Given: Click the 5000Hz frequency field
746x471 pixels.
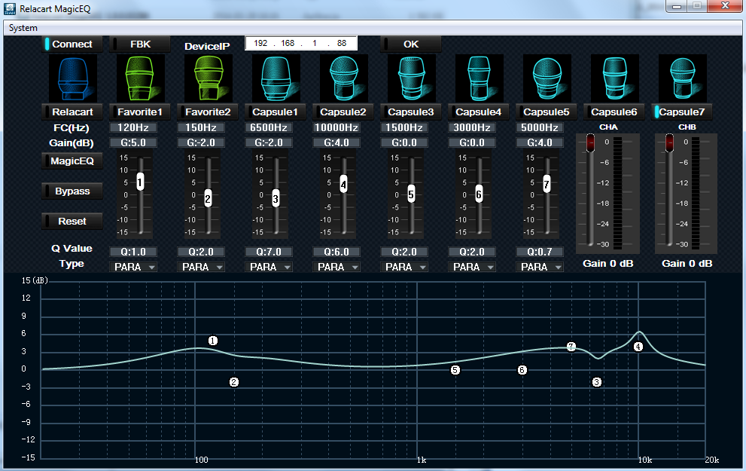Looking at the screenshot, I should (x=540, y=127).
